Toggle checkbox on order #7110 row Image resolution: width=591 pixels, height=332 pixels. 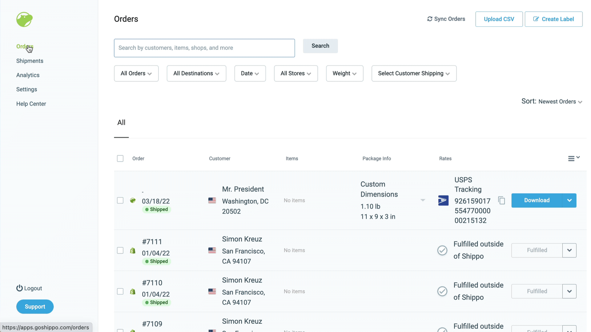click(120, 291)
